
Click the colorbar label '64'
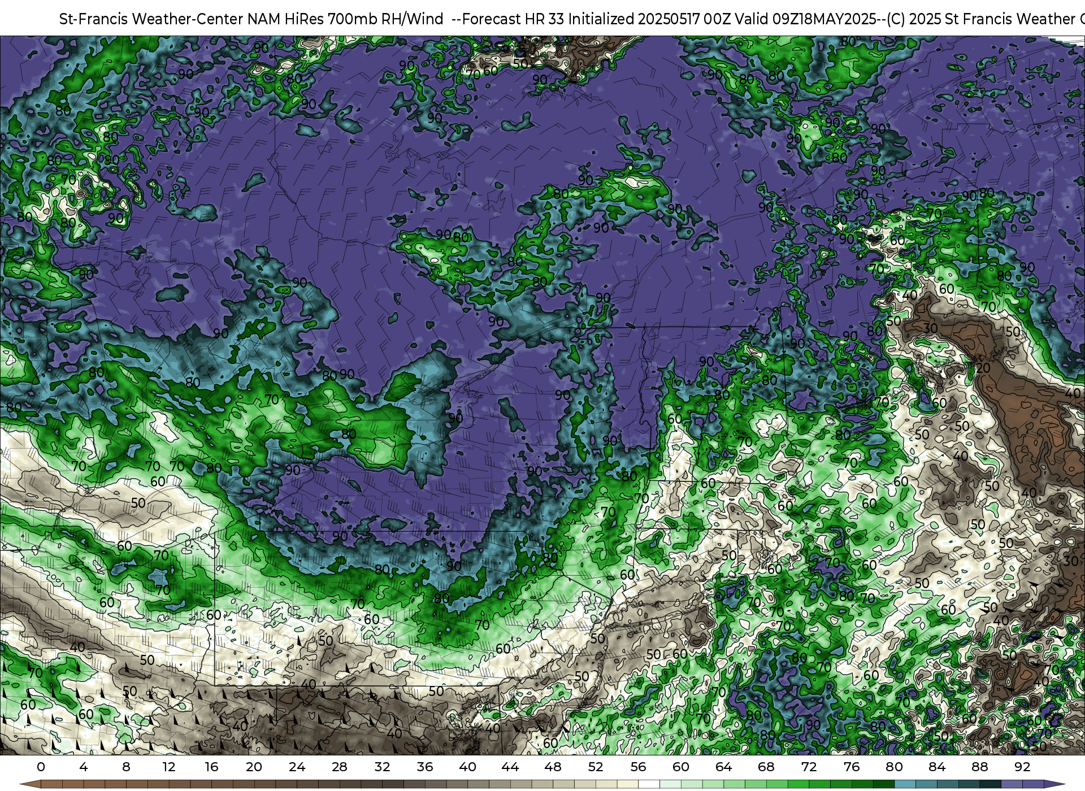tap(724, 767)
